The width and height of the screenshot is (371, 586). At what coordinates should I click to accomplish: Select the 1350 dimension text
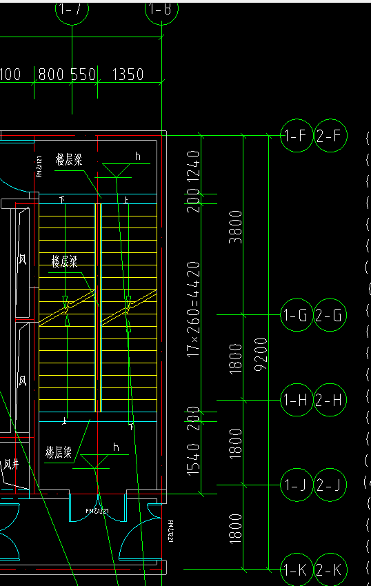(128, 74)
